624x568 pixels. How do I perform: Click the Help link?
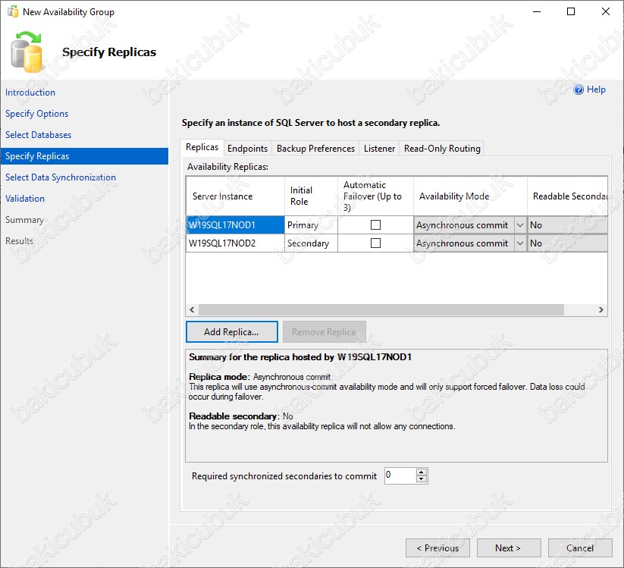pyautogui.click(x=596, y=89)
